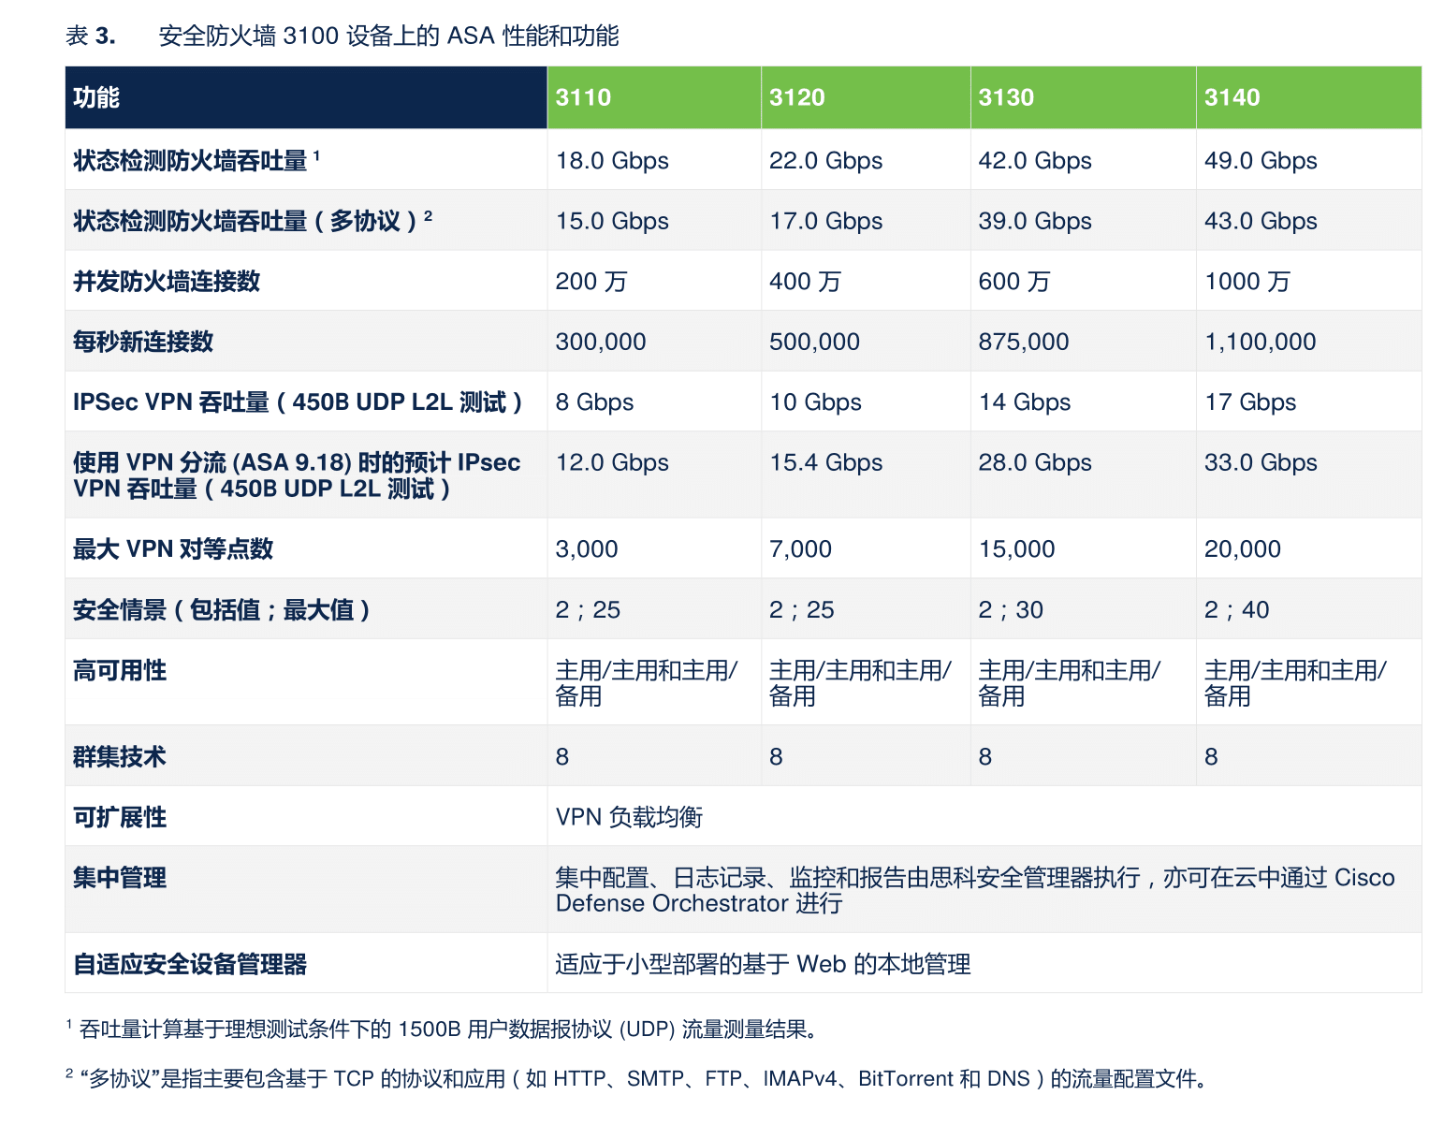Click the IPSec VPN 吞吐量 row label
This screenshot has width=1429, height=1139.
coord(298,401)
